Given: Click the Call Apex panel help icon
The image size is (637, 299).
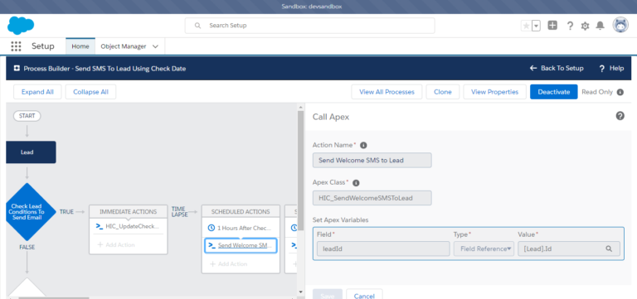Looking at the screenshot, I should tap(620, 117).
